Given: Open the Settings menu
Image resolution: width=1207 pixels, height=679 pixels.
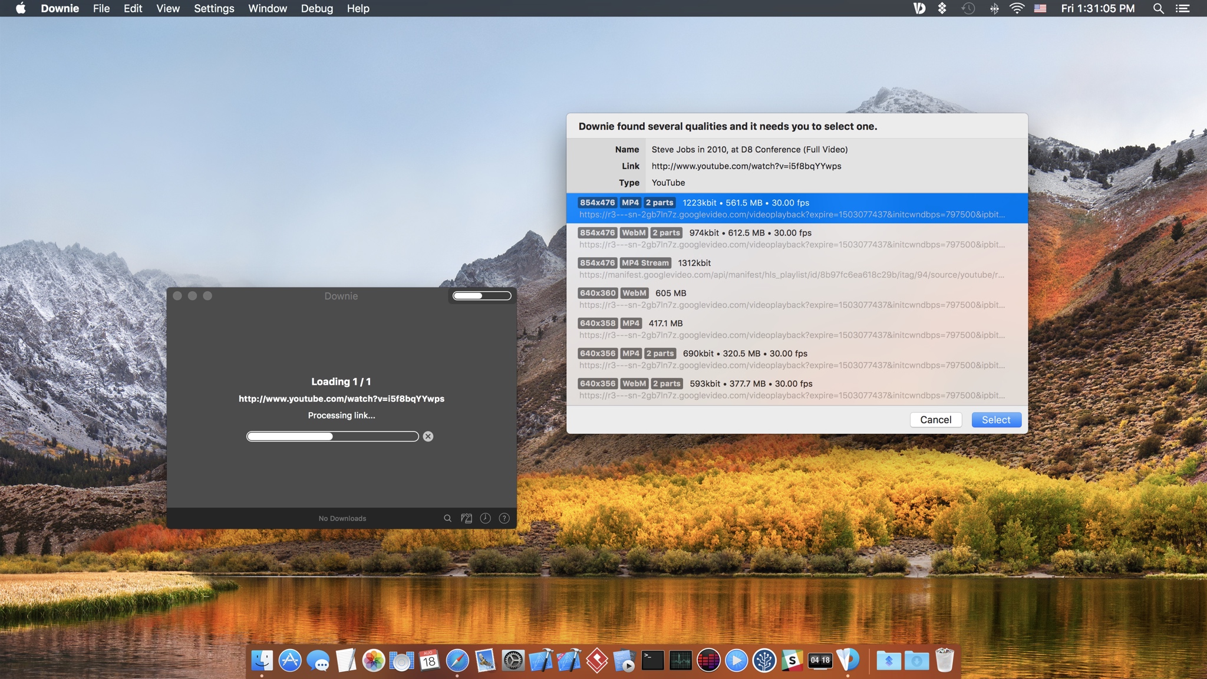Looking at the screenshot, I should [x=214, y=8].
